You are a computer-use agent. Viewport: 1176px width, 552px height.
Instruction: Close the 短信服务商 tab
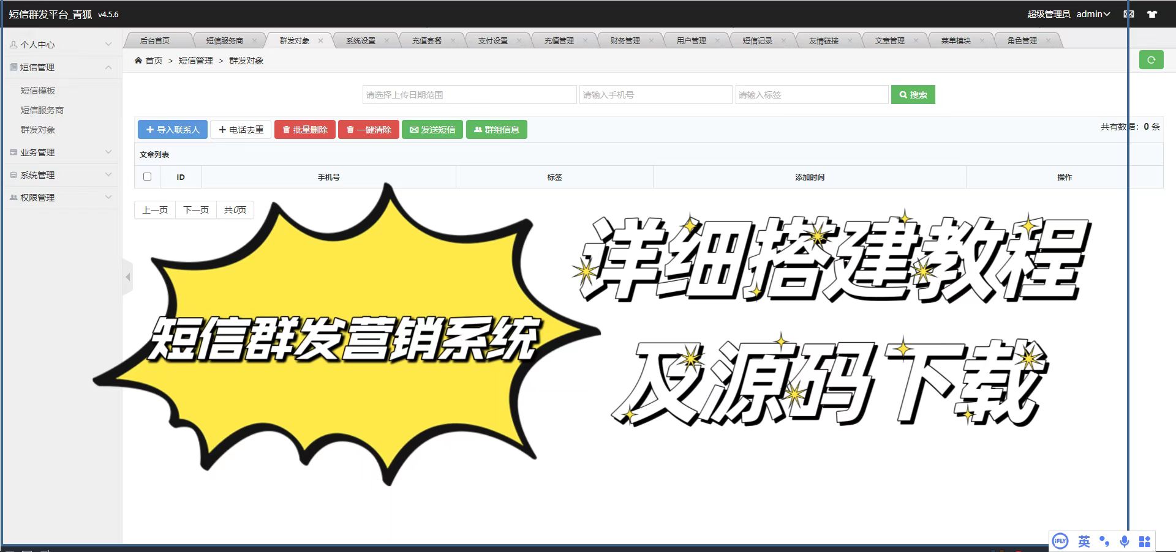pos(254,40)
